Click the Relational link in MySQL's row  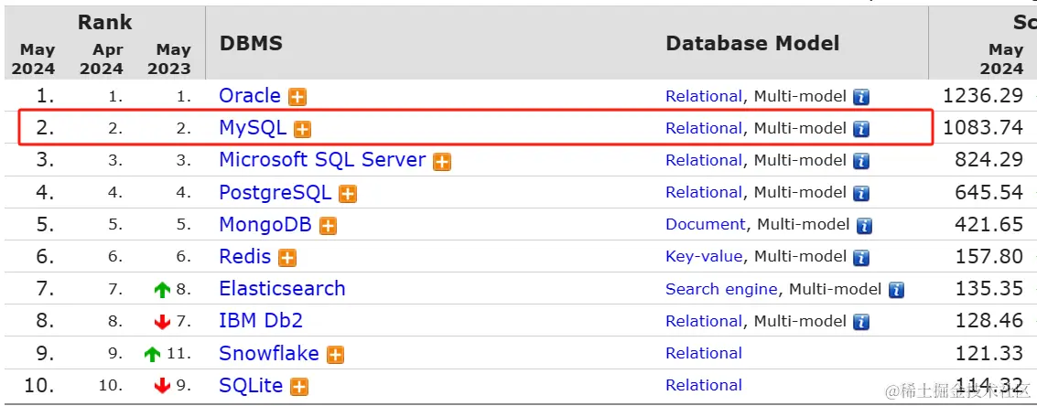[704, 128]
